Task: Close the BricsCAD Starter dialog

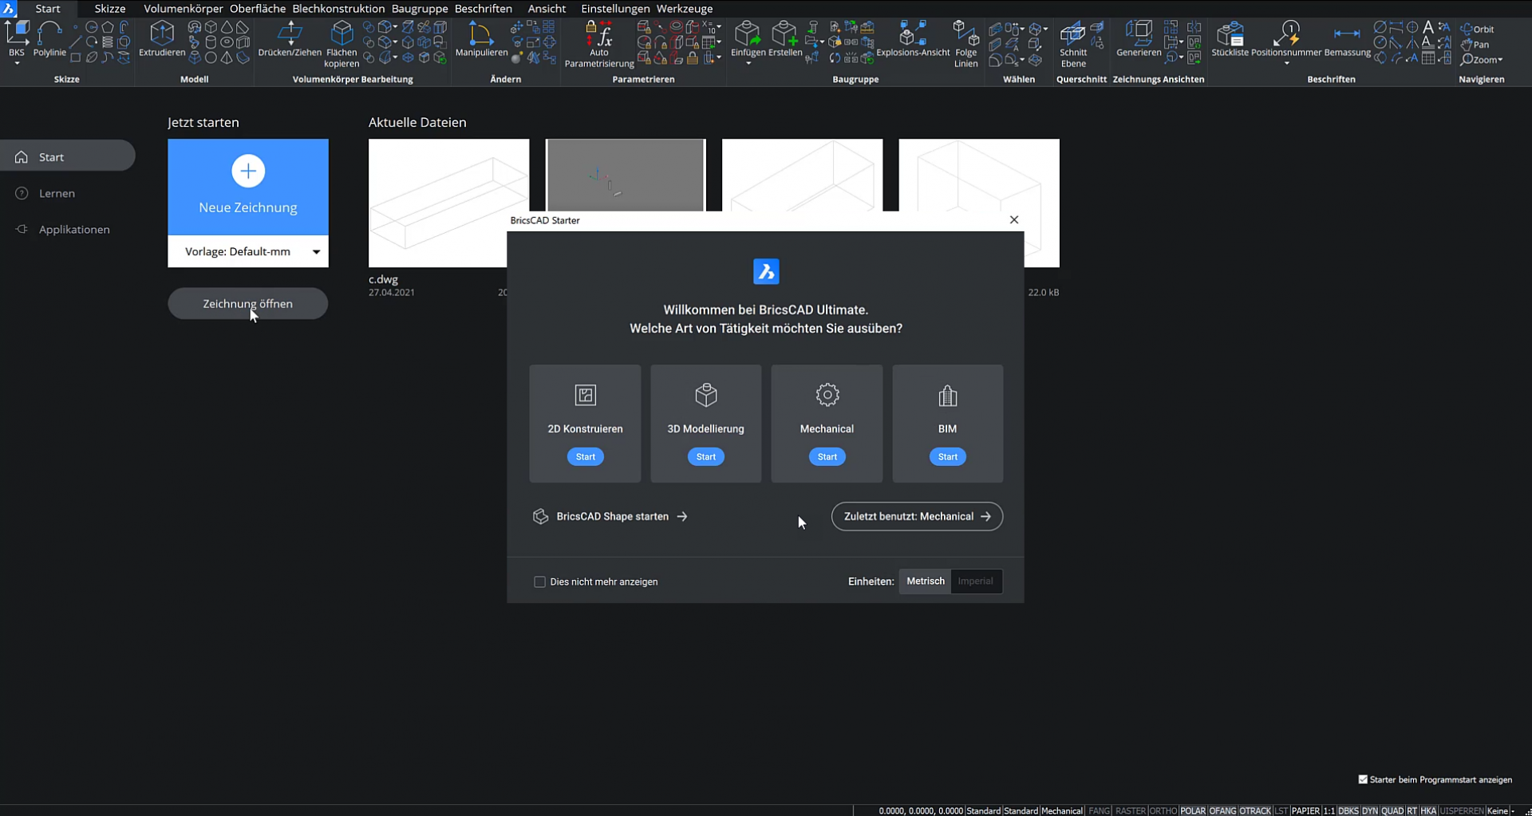Action: (1014, 219)
